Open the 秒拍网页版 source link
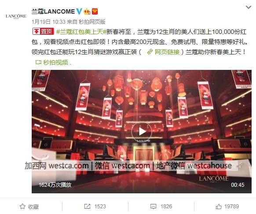Image resolution: width=256 pixels, height=214 pixels. (92, 22)
